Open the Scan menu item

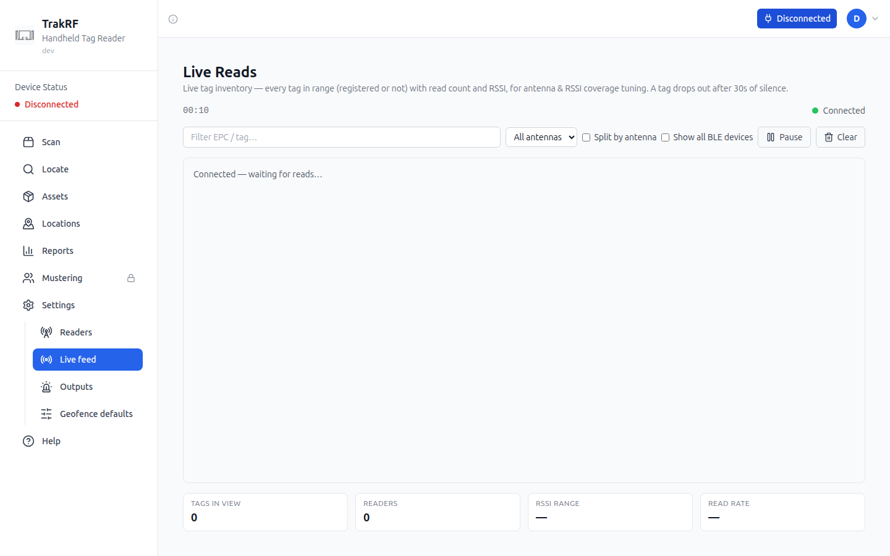[x=79, y=142]
